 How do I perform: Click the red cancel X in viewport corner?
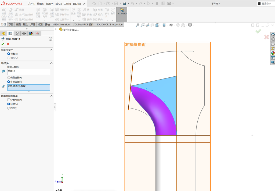point(267,37)
